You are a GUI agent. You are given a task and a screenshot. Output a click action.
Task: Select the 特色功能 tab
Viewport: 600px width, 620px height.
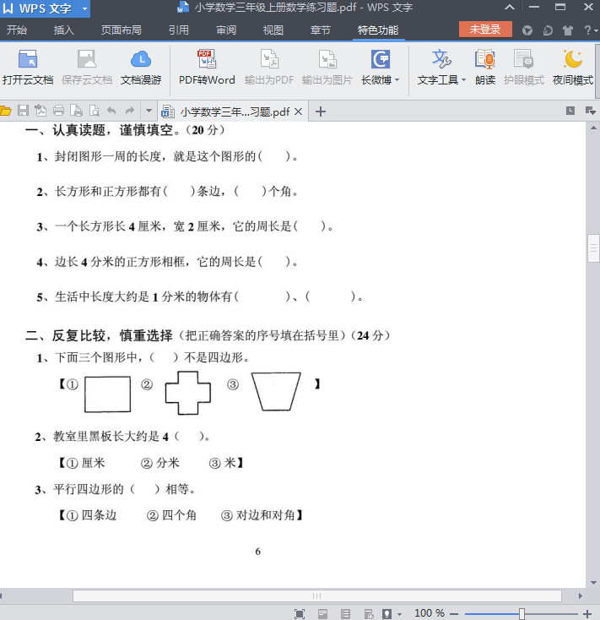point(378,30)
